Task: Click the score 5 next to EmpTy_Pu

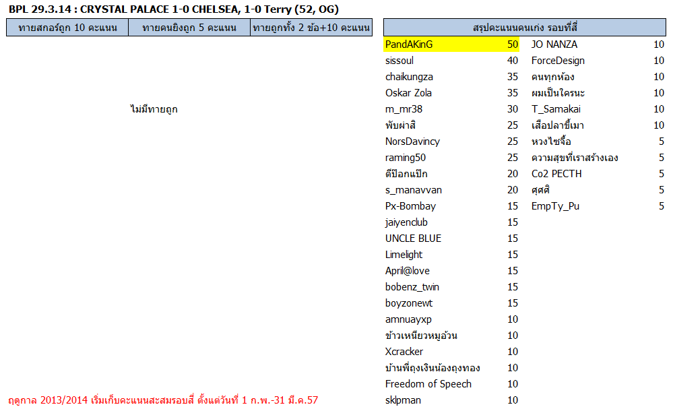Action: coord(662,206)
